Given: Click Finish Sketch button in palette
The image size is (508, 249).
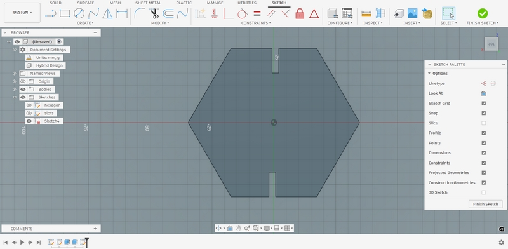Looking at the screenshot, I should coord(485,204).
